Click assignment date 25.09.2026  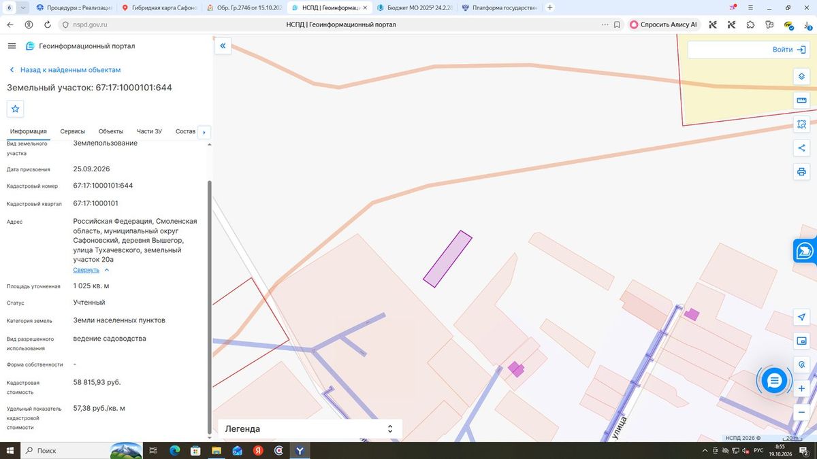pos(91,169)
